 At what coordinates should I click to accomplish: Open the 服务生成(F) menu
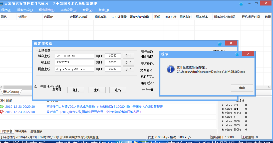coord(25,10)
